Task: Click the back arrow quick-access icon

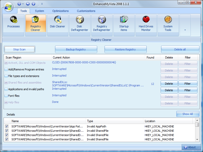Action: [28, 4]
